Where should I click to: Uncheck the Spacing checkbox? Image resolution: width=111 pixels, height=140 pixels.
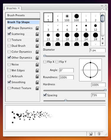coord(45,95)
